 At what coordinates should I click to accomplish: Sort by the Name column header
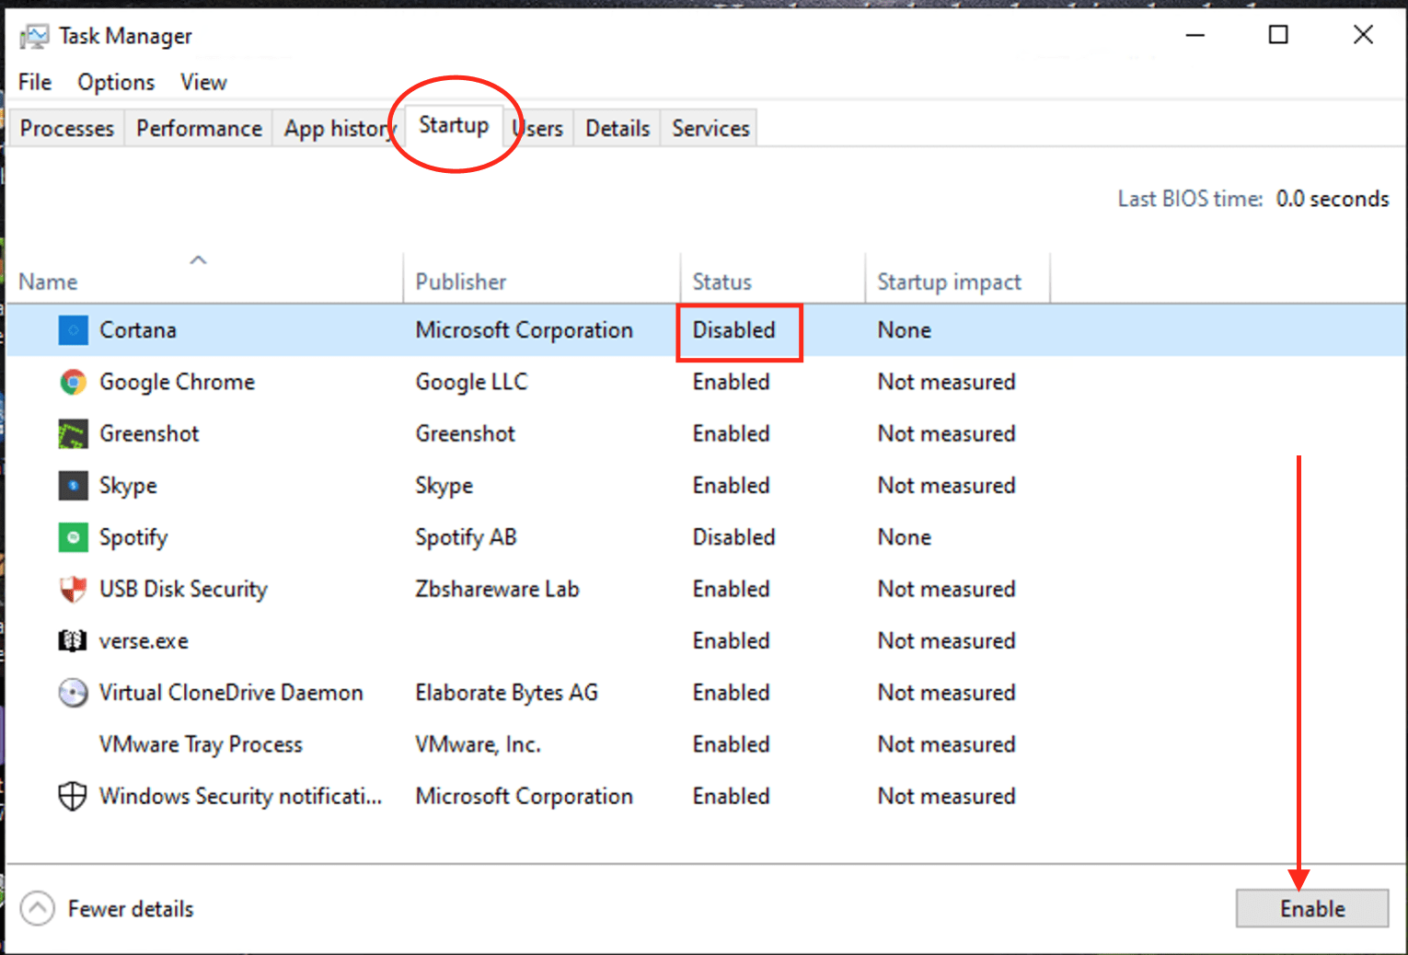[x=48, y=282]
